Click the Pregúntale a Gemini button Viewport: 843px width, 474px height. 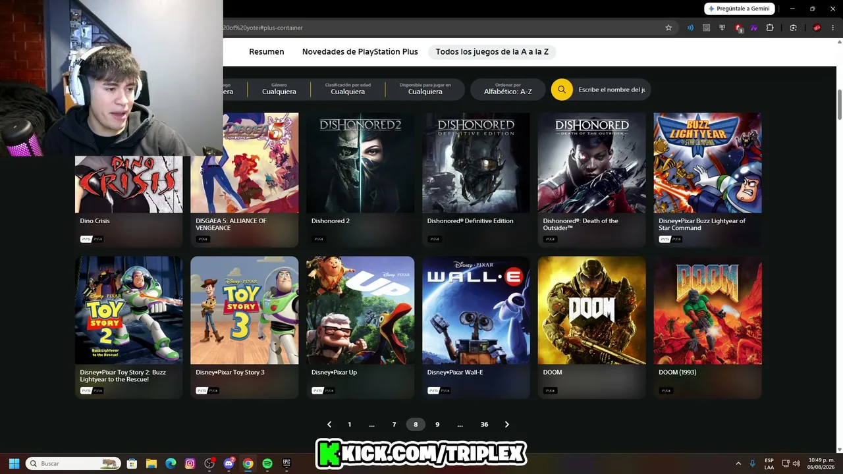(739, 9)
